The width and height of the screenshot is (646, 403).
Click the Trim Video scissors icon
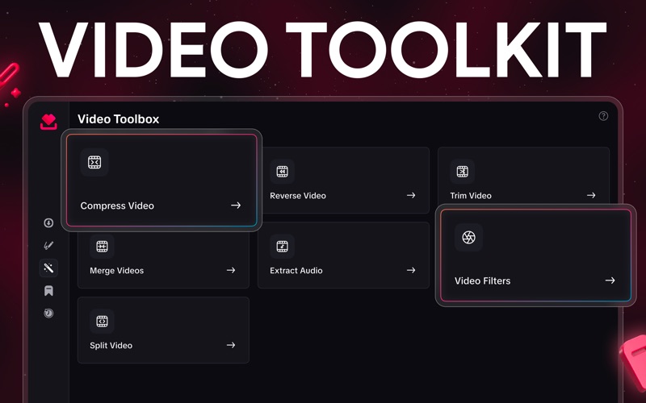pyautogui.click(x=462, y=172)
